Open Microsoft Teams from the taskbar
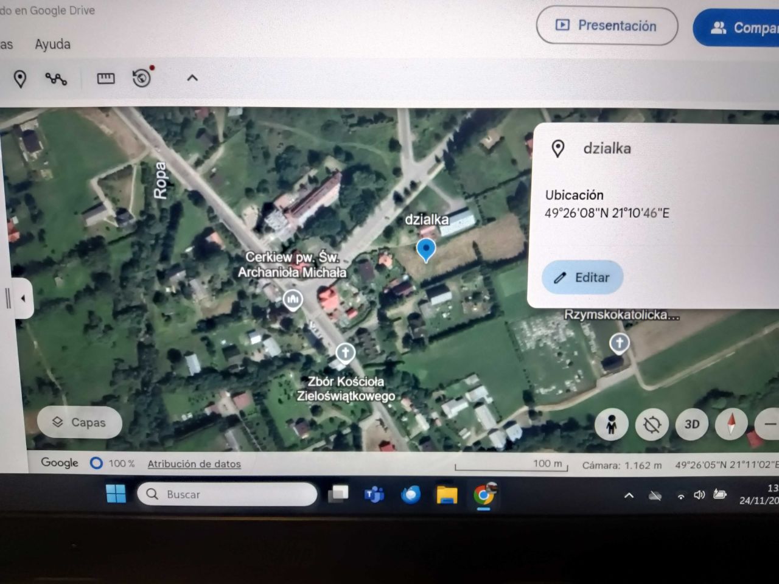This screenshot has width=779, height=584. 375,495
